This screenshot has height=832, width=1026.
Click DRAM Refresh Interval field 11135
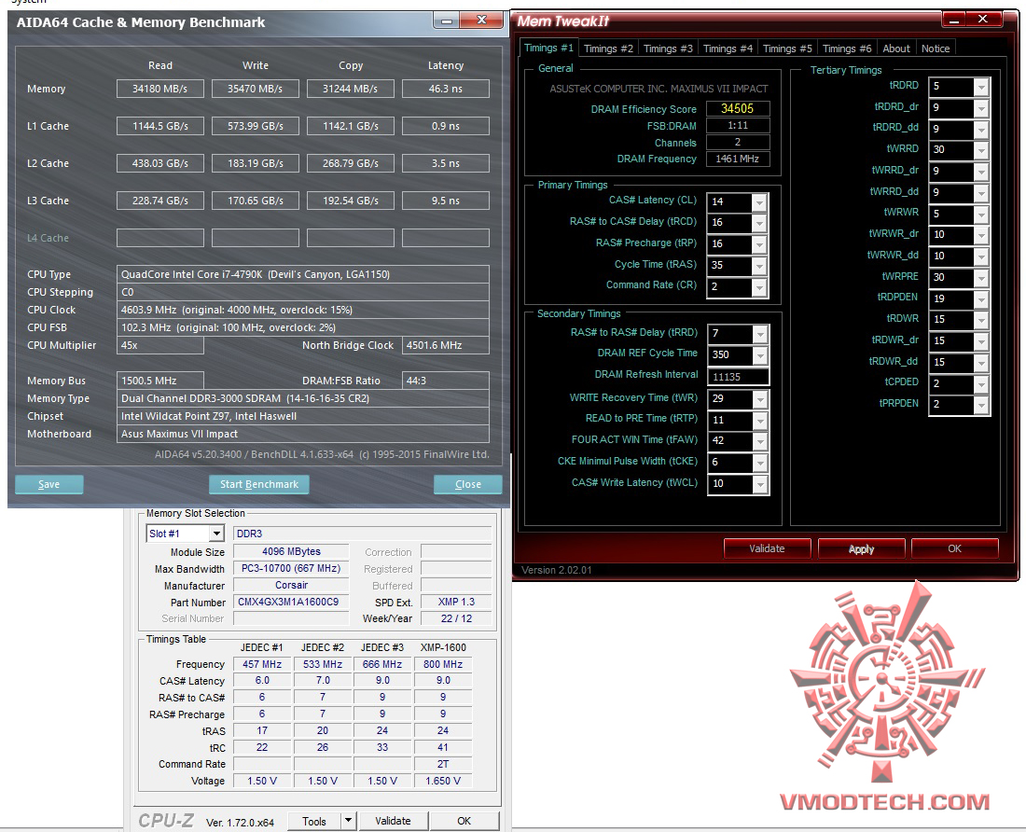[738, 377]
